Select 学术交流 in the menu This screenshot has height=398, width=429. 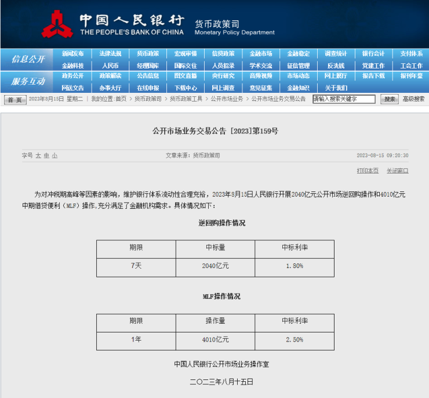[261, 66]
